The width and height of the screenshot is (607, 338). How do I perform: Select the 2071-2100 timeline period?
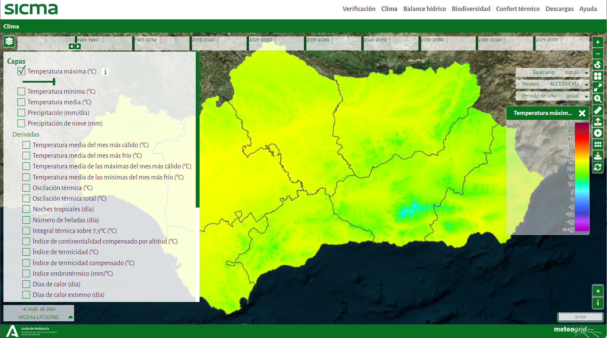(x=547, y=40)
